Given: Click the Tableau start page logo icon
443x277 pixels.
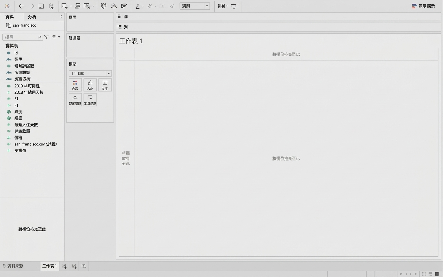Looking at the screenshot, I should tap(7, 6).
